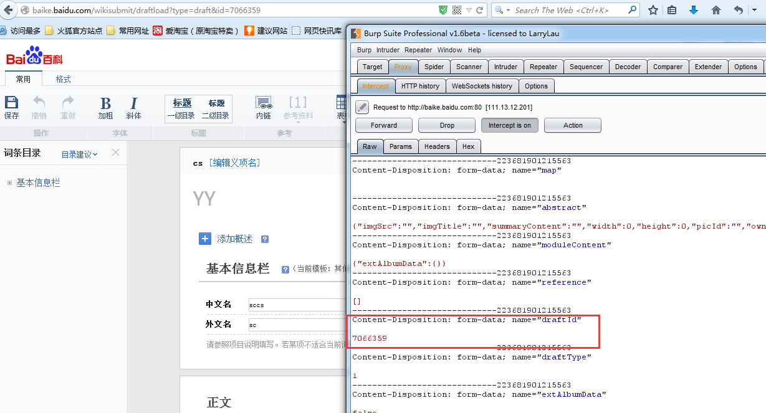Insert 内链 internal link

[264, 108]
